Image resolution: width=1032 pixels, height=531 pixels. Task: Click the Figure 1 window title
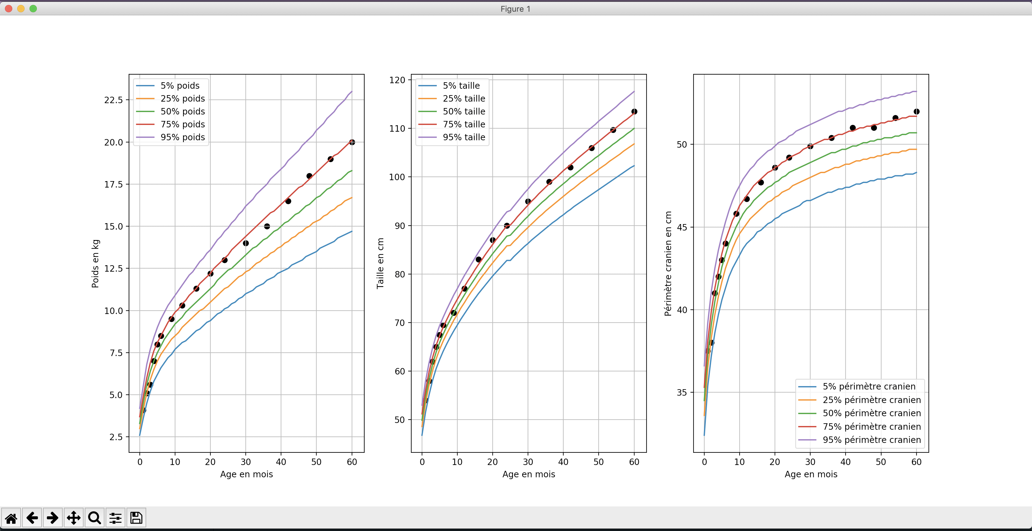pyautogui.click(x=516, y=9)
